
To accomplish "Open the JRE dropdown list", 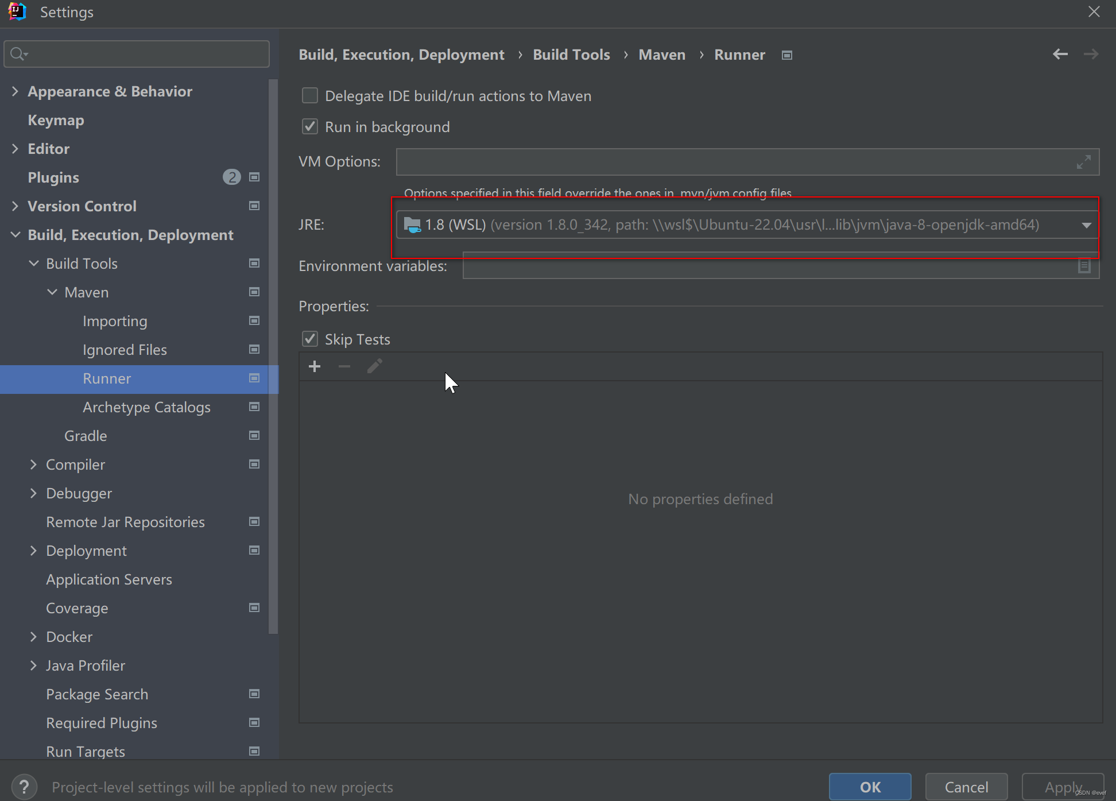I will [1086, 225].
